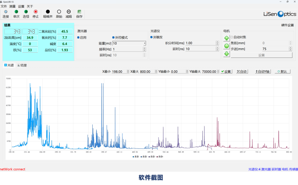The image size is (298, 185).
Task: Start a single measurement with 单次
Action: [x=16, y=12]
